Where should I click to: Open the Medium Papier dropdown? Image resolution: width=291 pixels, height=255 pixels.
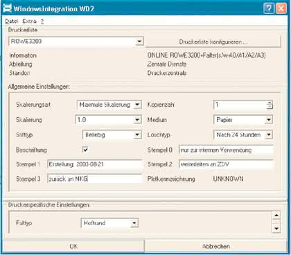[269, 120]
